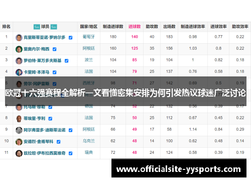Image resolution: width=251 pixels, height=182 pixels.
Task: Toggle checkbox next to 兹拉坦·伊布拉西莫维奇
Action: point(71,153)
